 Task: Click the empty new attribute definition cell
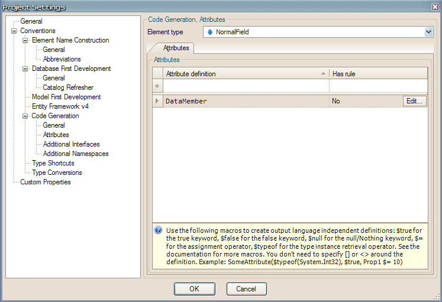coord(246,86)
